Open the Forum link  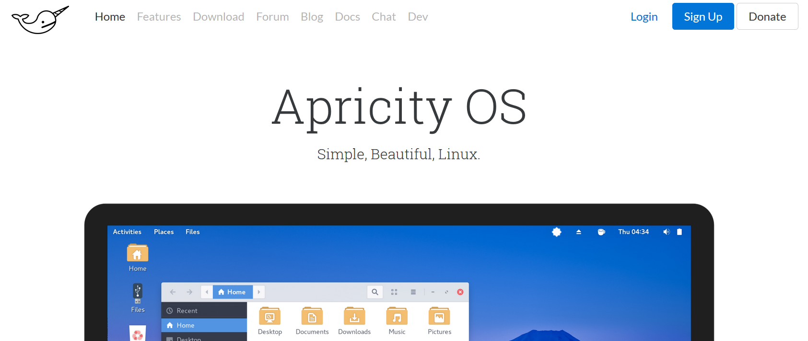[272, 17]
